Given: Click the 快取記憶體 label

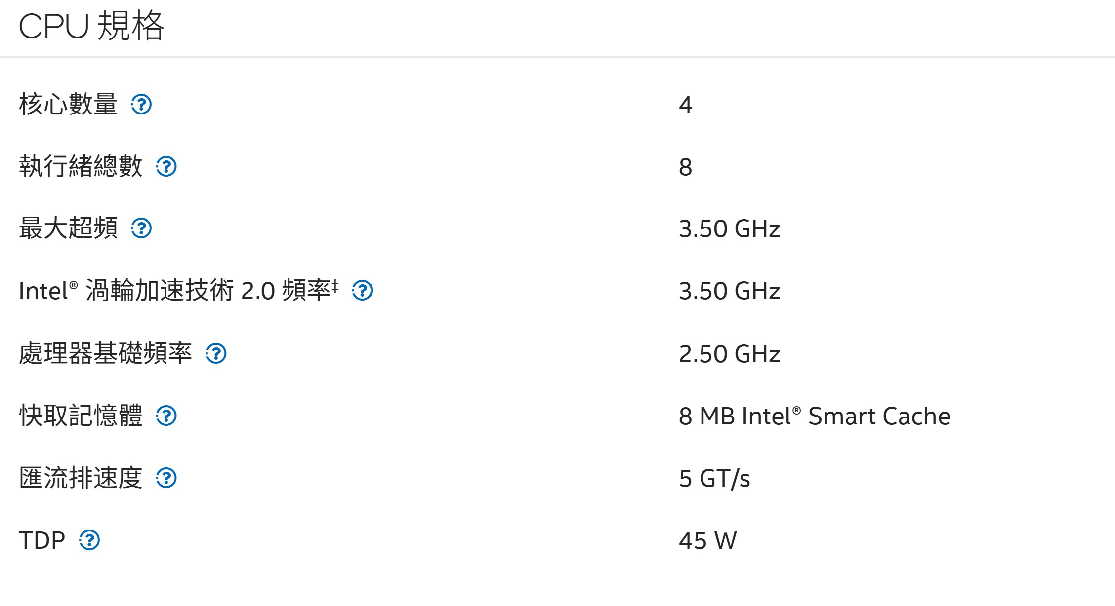Looking at the screenshot, I should click(81, 416).
